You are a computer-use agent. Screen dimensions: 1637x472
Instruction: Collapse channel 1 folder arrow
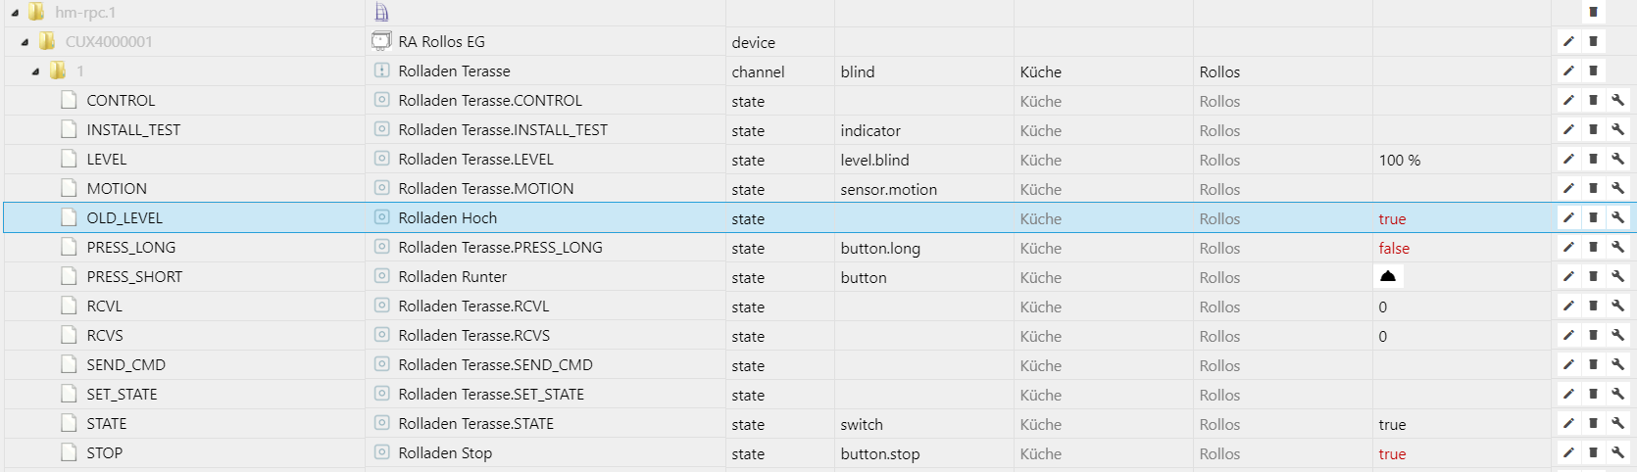coord(35,71)
